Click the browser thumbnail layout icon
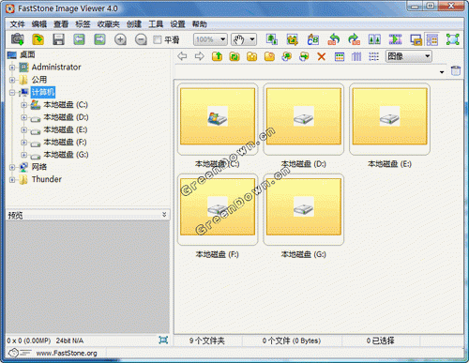The image size is (469, 363). click(x=432, y=39)
